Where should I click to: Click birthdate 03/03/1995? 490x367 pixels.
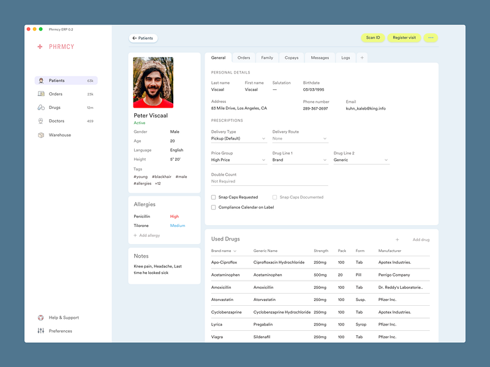click(x=314, y=89)
